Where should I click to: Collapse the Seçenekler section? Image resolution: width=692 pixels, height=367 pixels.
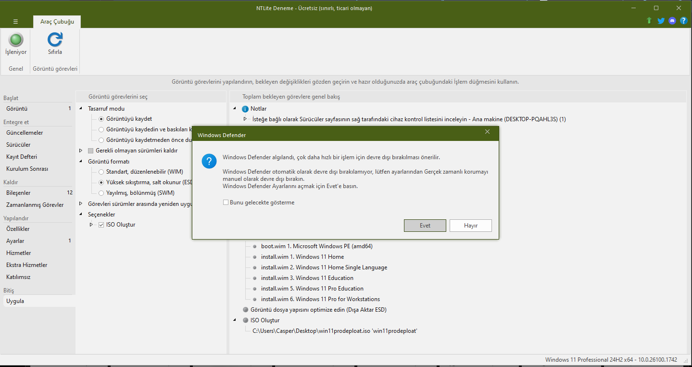(x=81, y=215)
